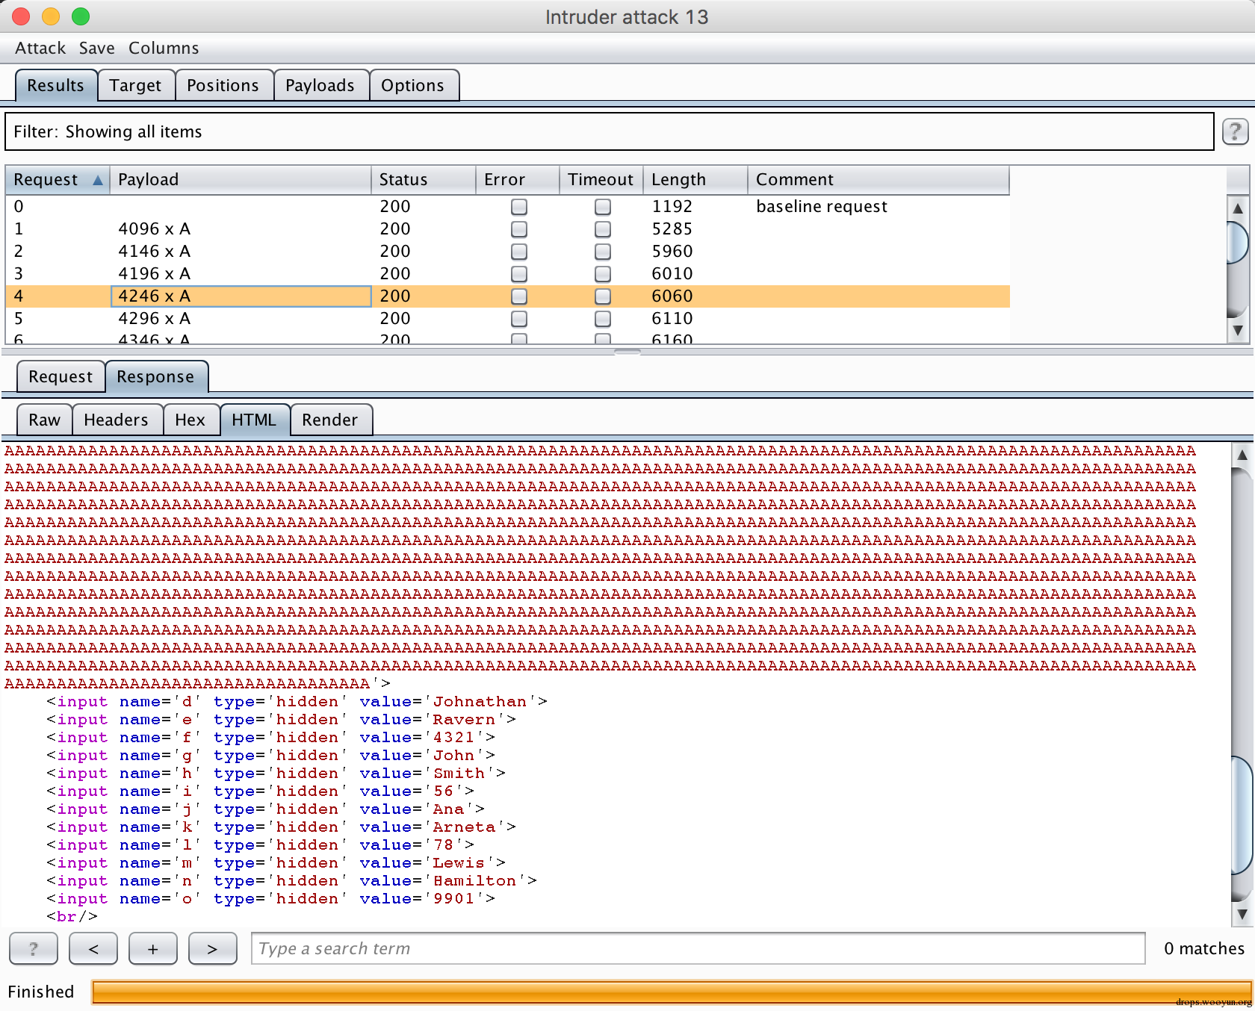The width and height of the screenshot is (1255, 1011).
Task: Sort by Error column header
Action: click(x=518, y=180)
